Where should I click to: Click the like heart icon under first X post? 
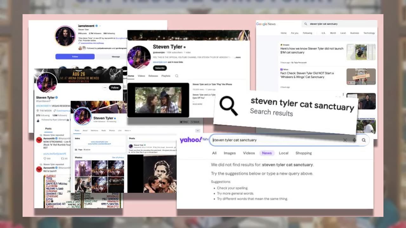point(45,158)
